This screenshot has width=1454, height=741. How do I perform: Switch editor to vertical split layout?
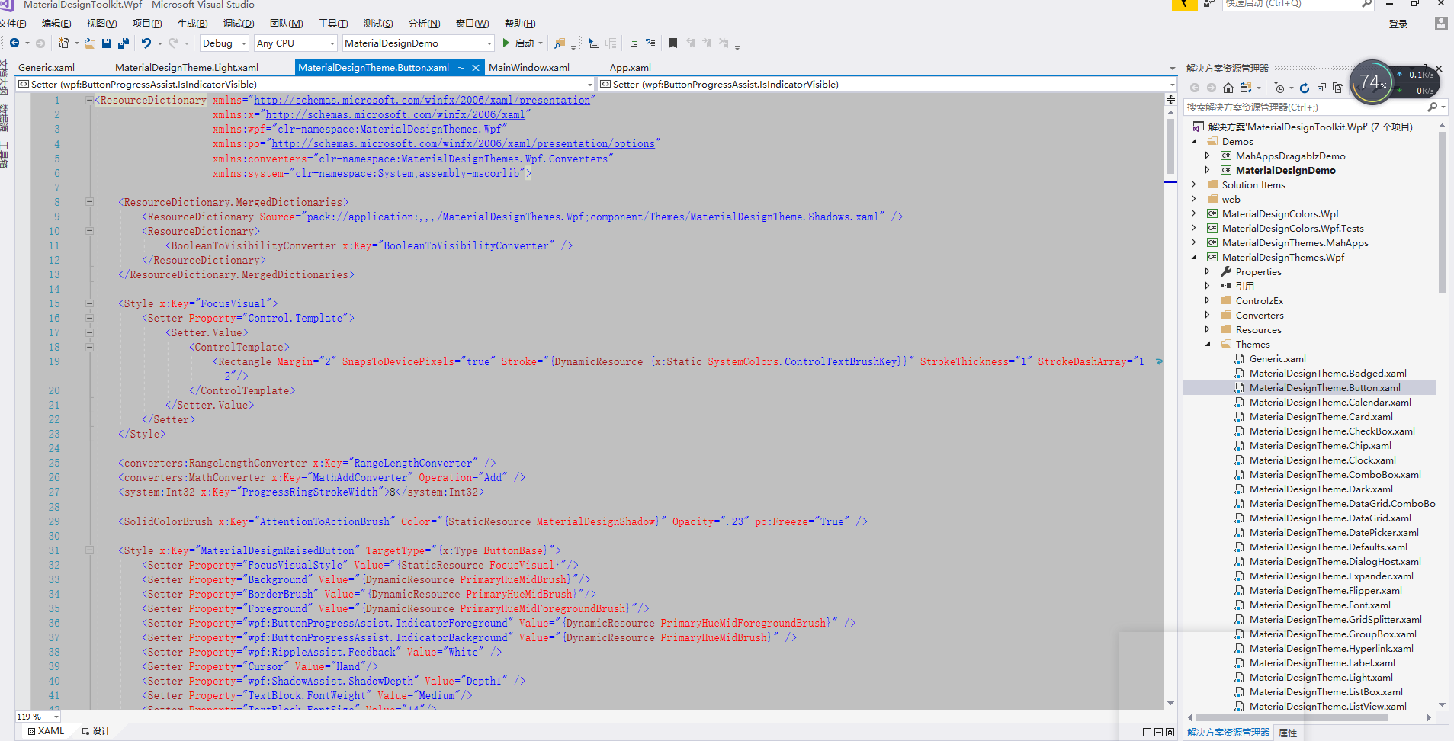[1147, 732]
